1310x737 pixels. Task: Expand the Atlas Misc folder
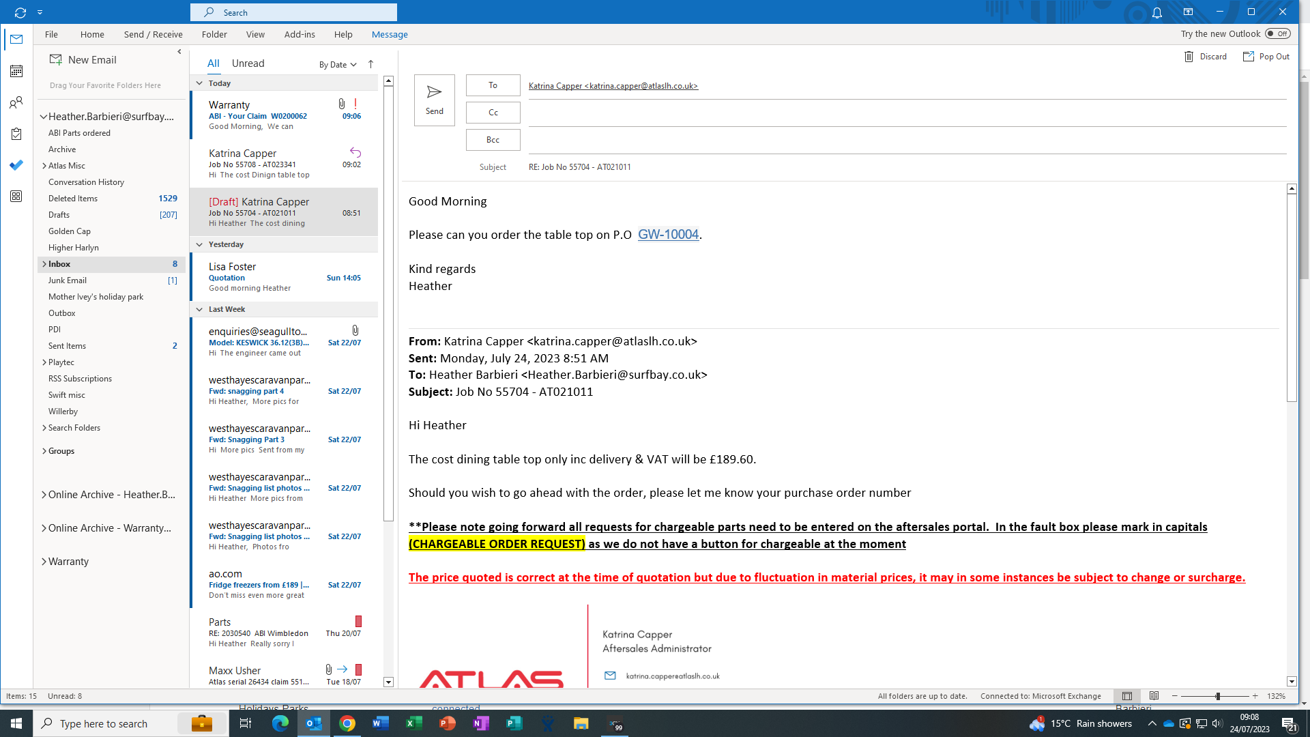tap(44, 166)
